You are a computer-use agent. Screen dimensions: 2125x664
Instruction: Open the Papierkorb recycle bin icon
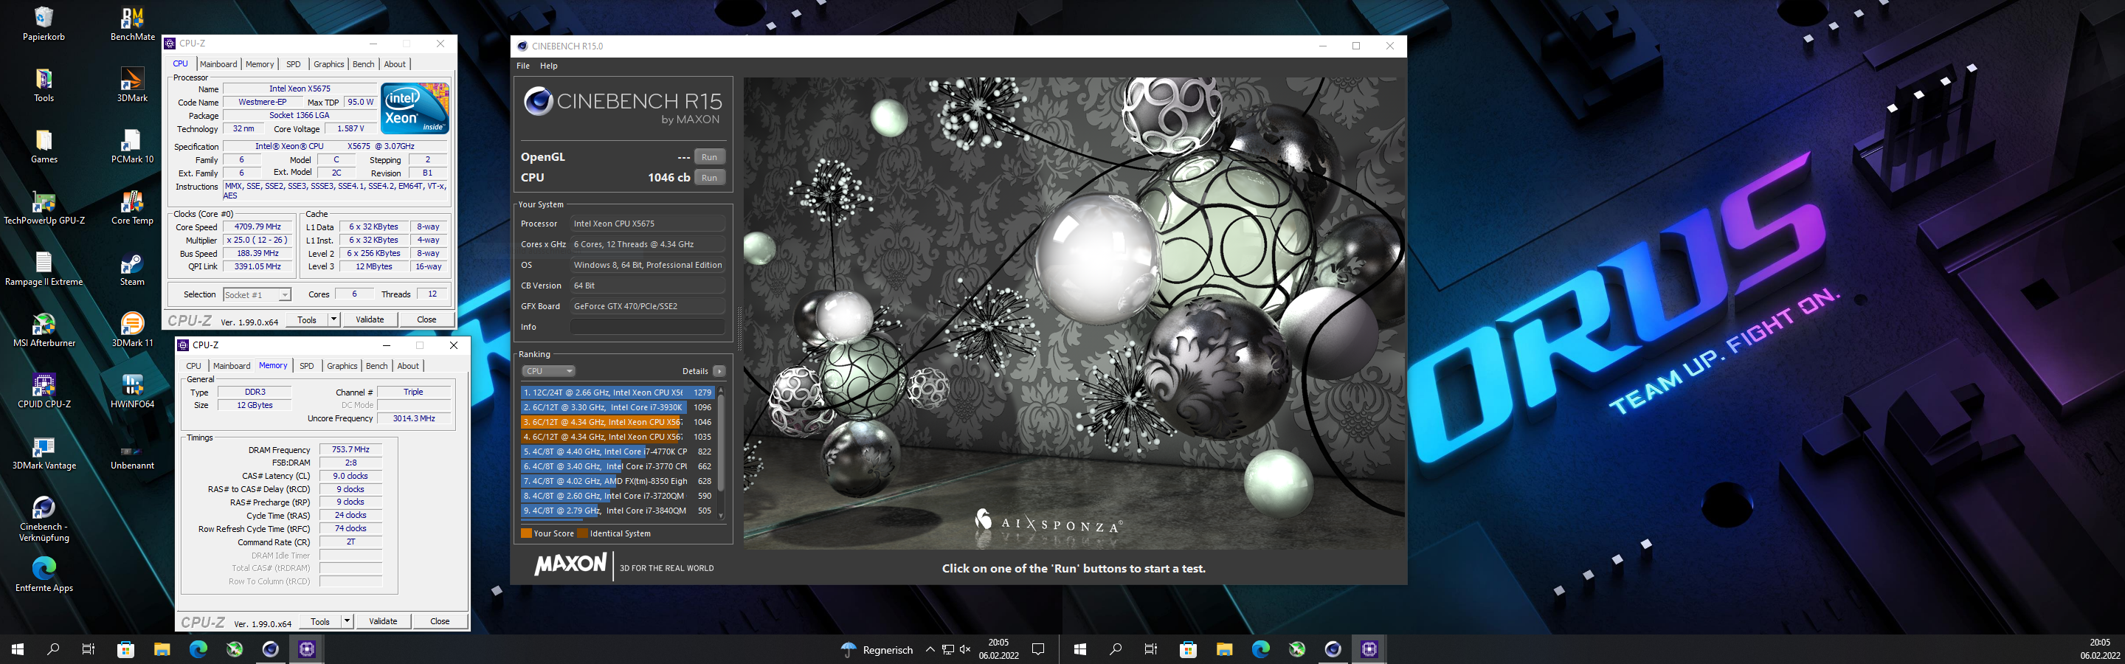tap(44, 24)
